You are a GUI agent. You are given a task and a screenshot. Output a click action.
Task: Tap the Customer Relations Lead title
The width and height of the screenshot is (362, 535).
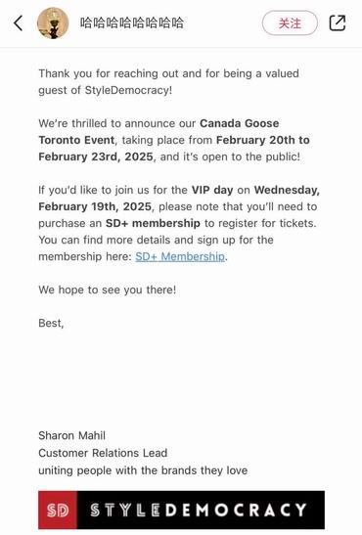103,453
